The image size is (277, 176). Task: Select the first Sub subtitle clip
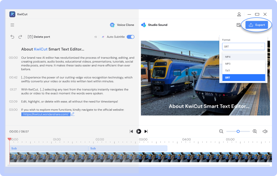click(49, 148)
